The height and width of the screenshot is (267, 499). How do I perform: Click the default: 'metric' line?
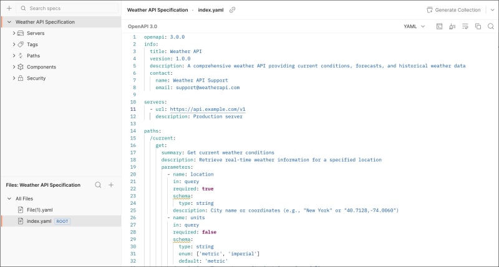203,261
